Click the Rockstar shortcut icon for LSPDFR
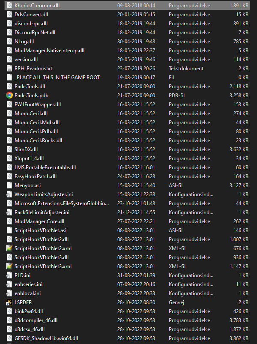 9,302
